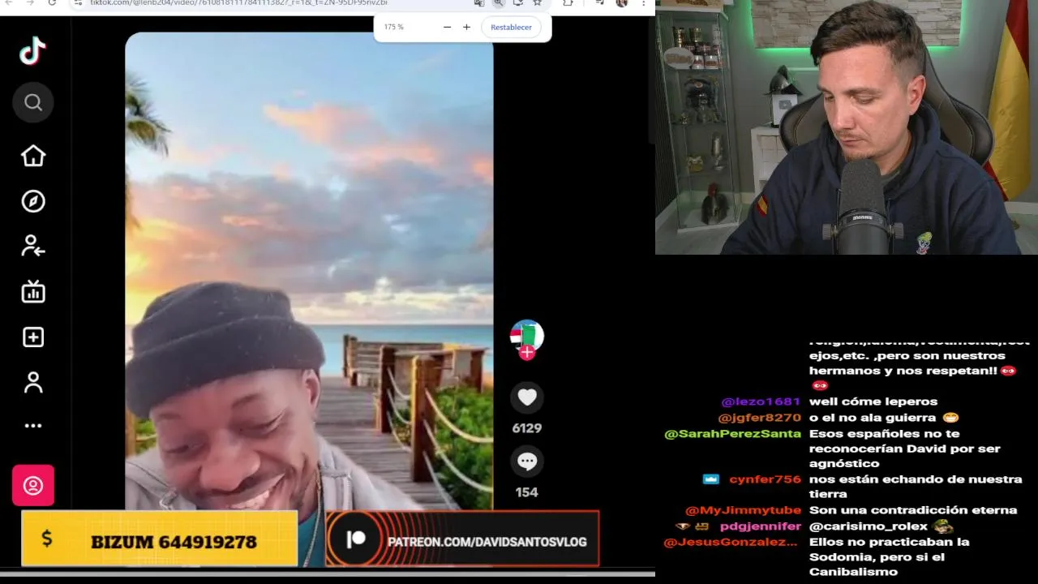Click chat username @JesusGonzalez...

pyautogui.click(x=731, y=542)
